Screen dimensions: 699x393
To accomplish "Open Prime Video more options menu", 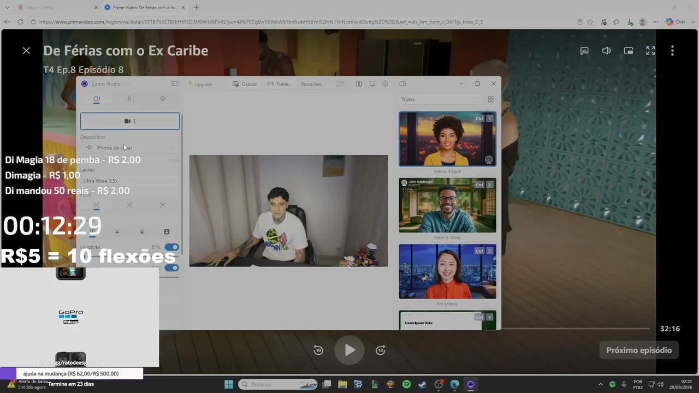I will pos(672,51).
